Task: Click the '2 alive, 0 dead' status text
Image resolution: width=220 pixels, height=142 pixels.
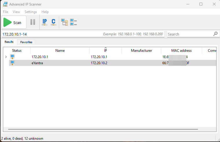Action: [x=22, y=139]
